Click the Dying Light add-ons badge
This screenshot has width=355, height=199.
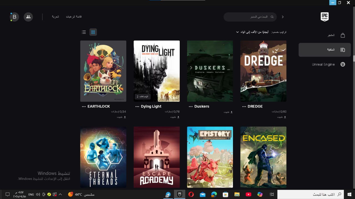pyautogui.click(x=143, y=96)
